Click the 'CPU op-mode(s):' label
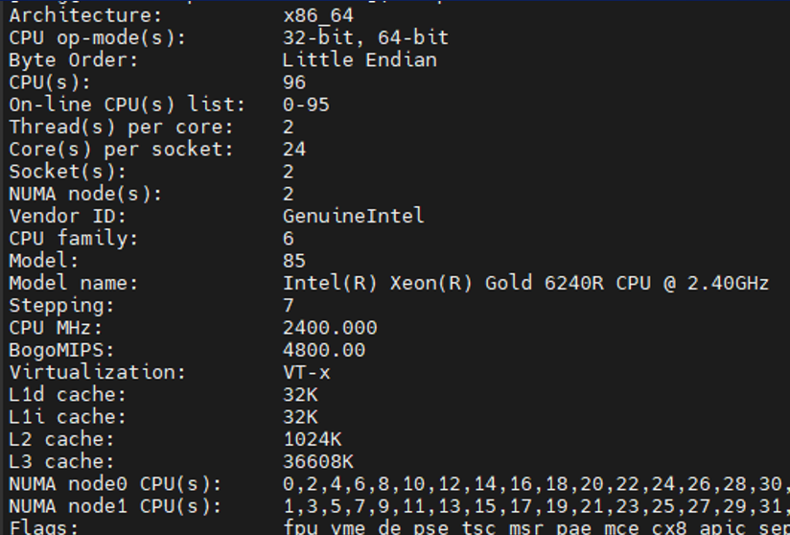This screenshot has height=535, width=790. click(x=98, y=38)
